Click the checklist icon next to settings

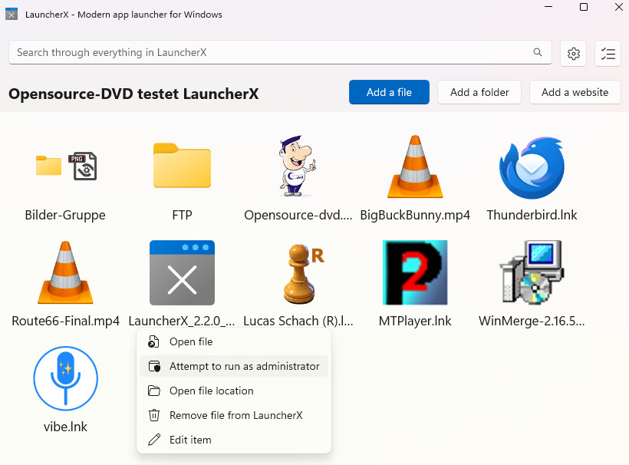(608, 53)
